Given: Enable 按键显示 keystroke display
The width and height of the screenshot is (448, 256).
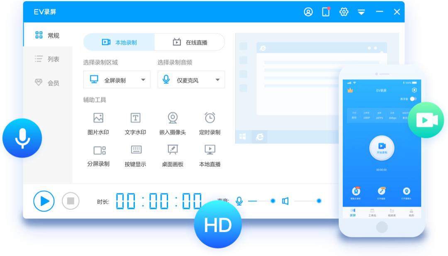Looking at the screenshot, I should click(x=136, y=154).
